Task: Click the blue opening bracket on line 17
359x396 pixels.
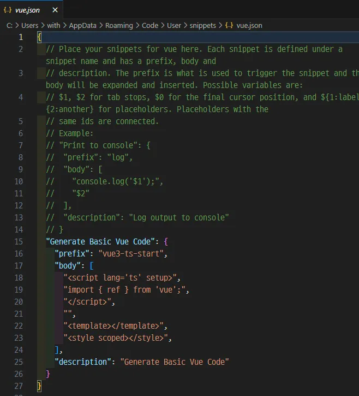Action: pos(92,266)
